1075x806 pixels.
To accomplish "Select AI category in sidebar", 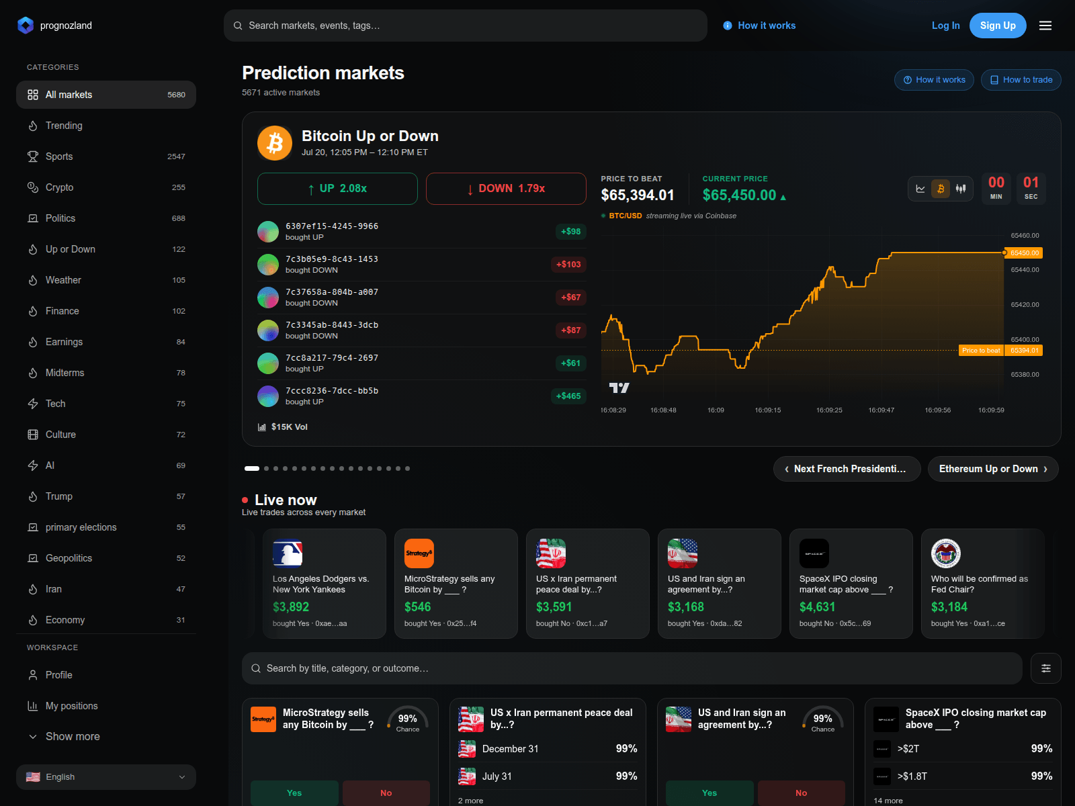I will click(x=106, y=465).
